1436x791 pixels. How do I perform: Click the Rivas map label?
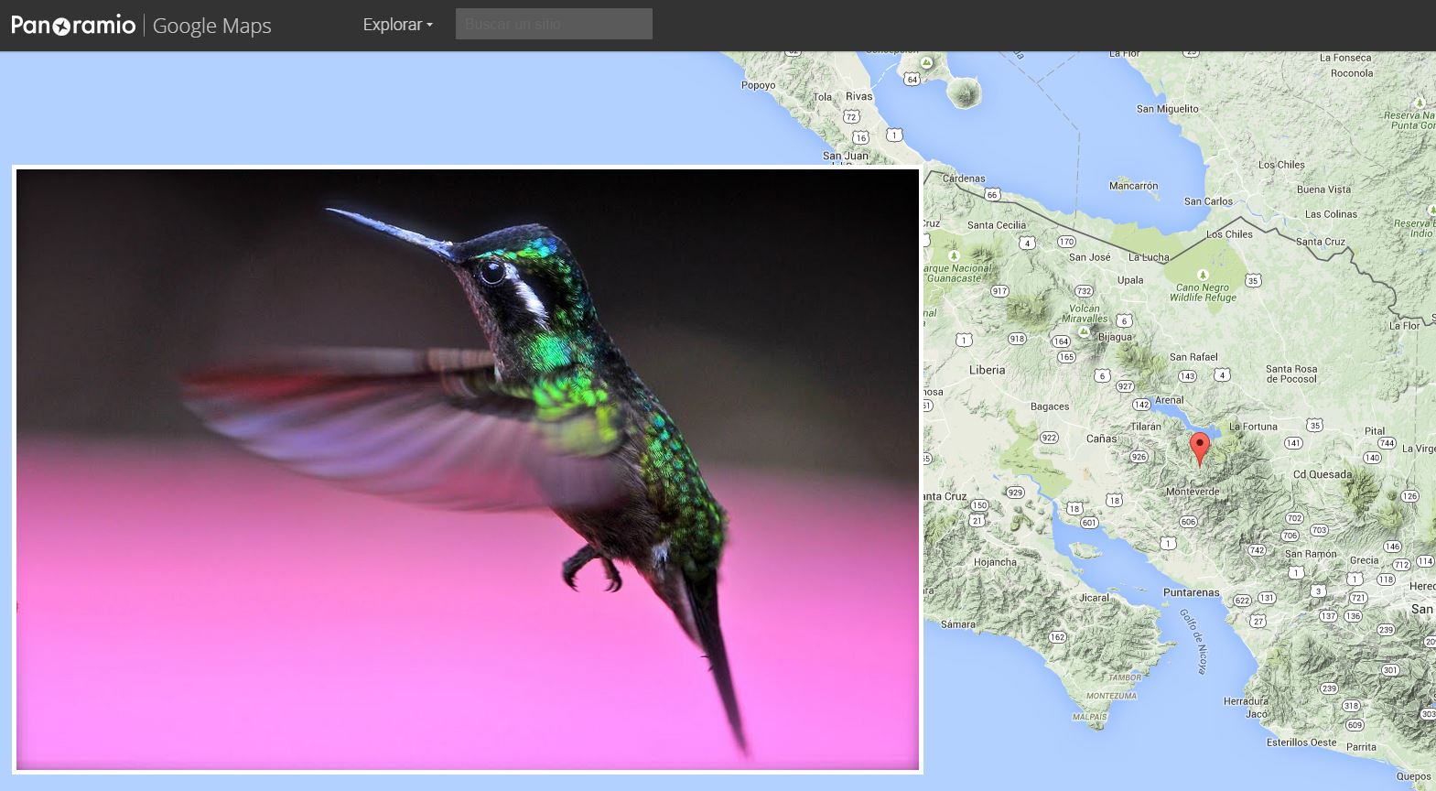(x=858, y=96)
